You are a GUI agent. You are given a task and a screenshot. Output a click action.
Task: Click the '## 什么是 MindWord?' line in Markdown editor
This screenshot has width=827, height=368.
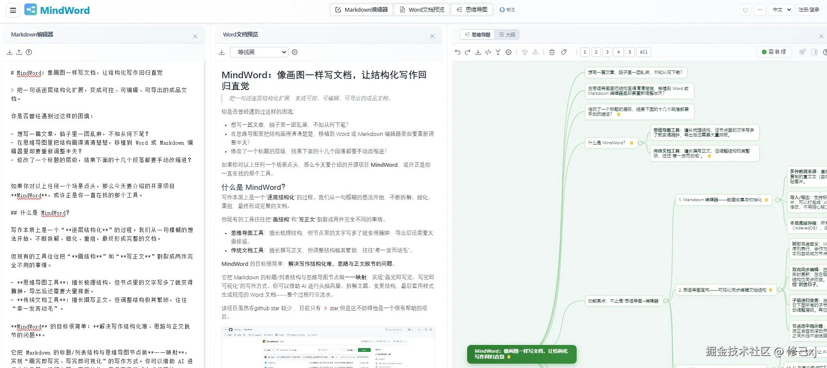pos(40,213)
